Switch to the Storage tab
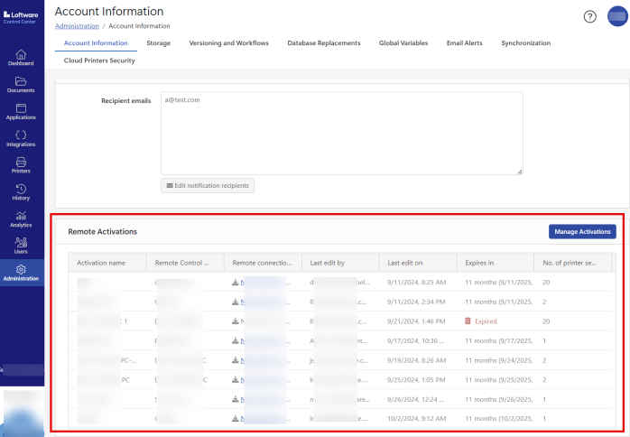630x437 pixels. click(158, 42)
